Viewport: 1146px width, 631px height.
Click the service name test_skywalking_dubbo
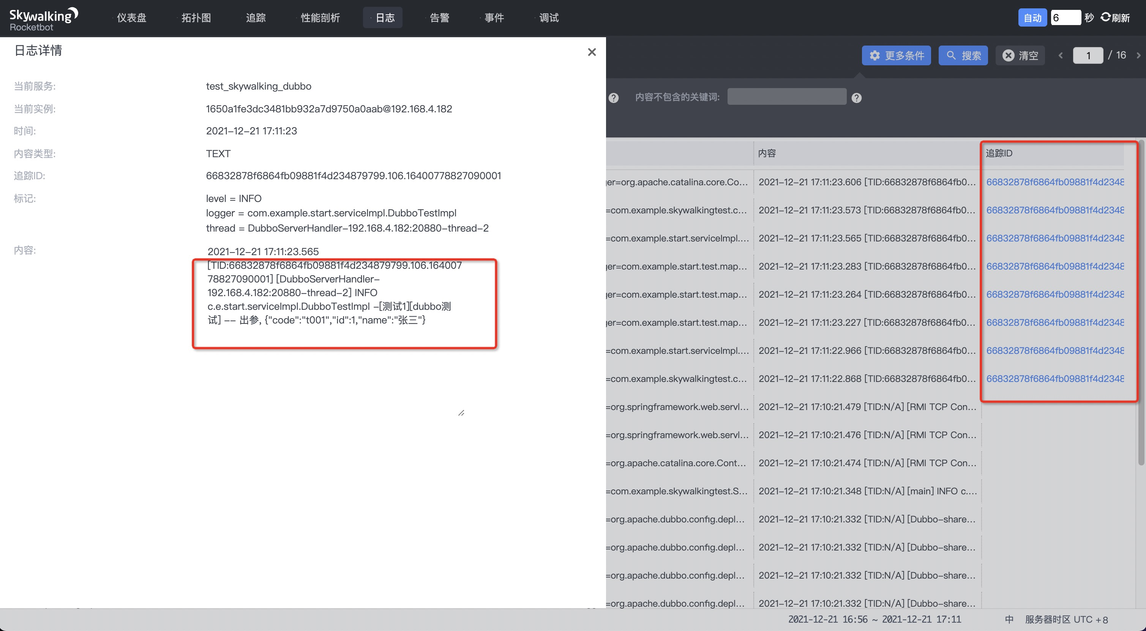259,86
